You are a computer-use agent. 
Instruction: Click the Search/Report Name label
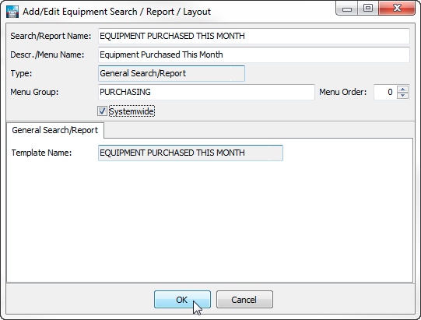point(51,36)
